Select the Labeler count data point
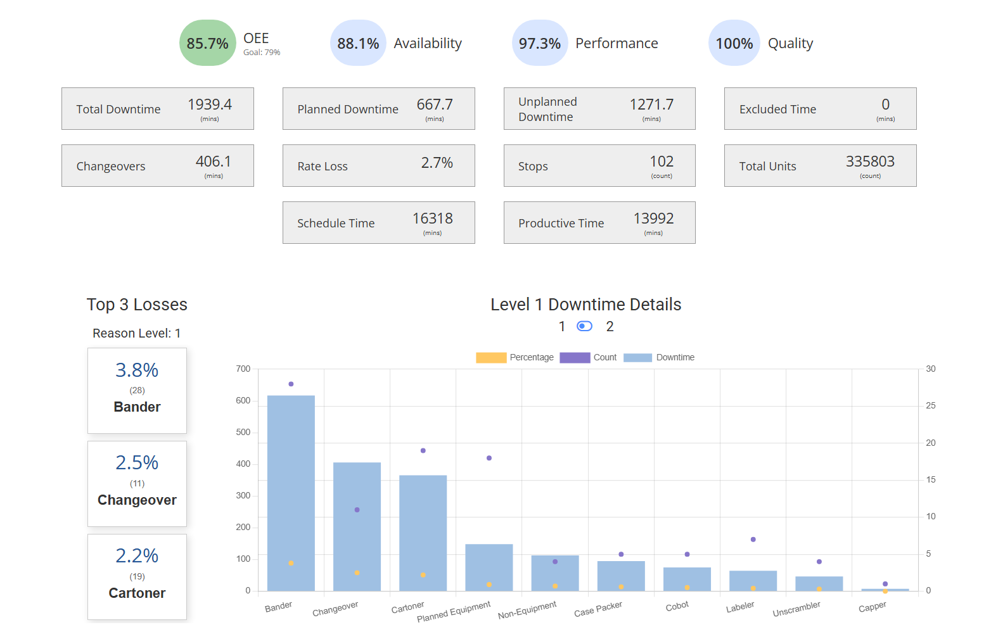 [753, 540]
